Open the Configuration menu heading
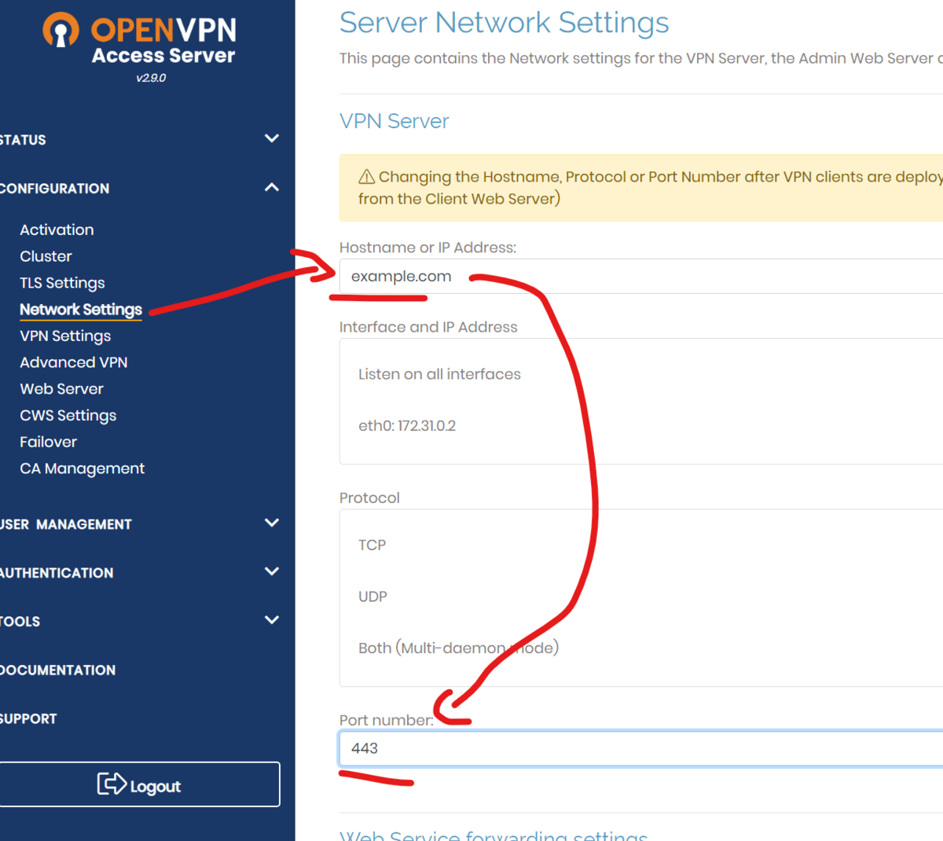The width and height of the screenshot is (943, 841). click(x=54, y=189)
